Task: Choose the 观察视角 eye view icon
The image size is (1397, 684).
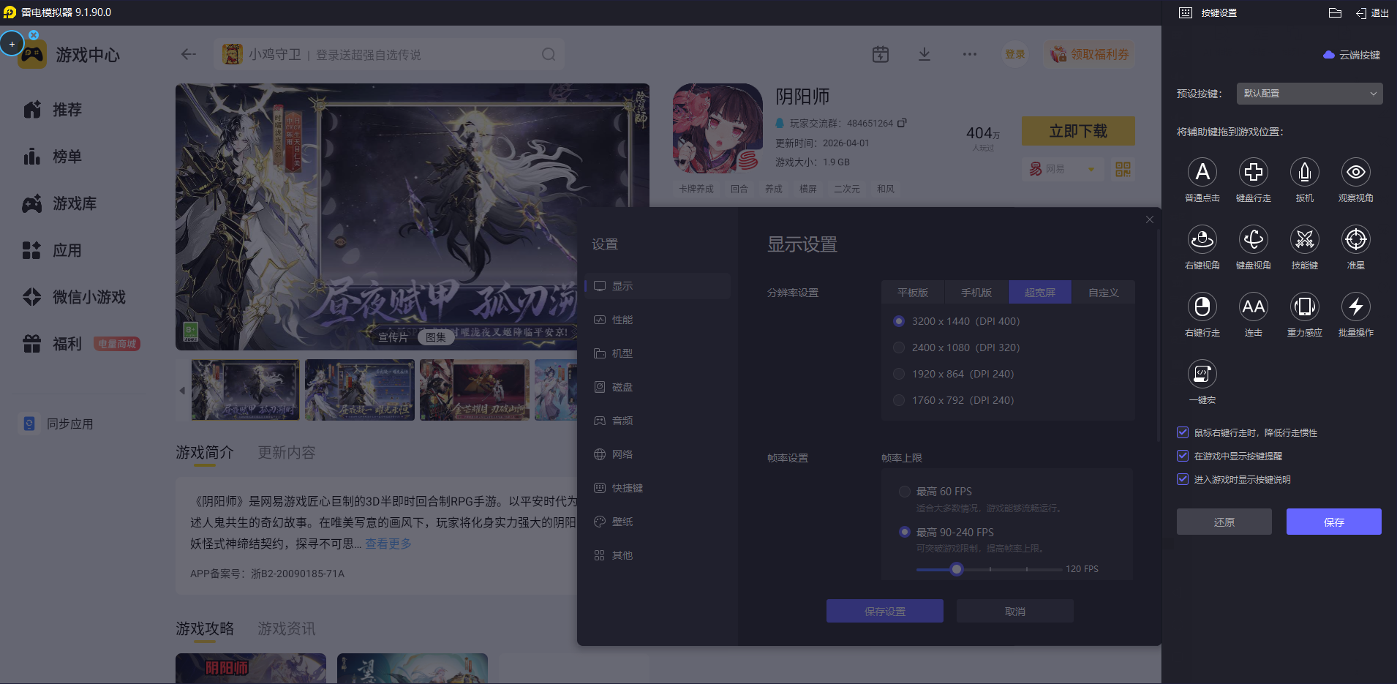Action: pos(1355,173)
